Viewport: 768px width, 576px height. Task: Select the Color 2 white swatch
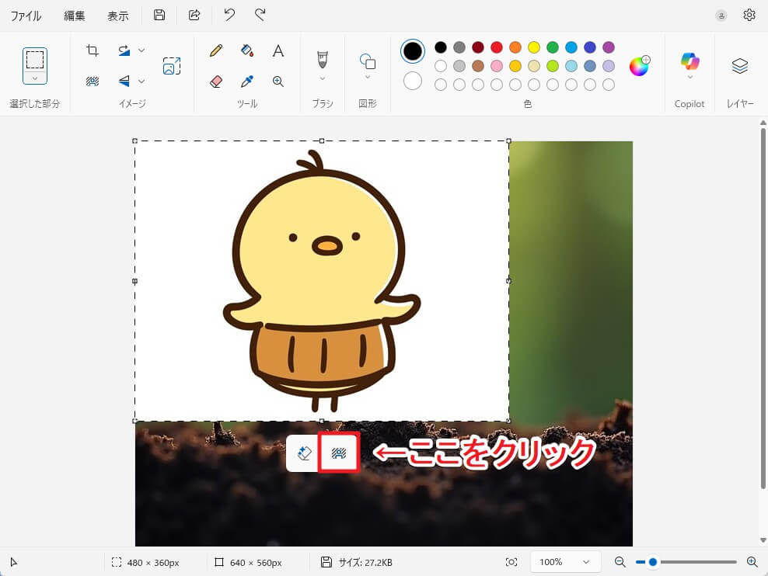coord(413,82)
